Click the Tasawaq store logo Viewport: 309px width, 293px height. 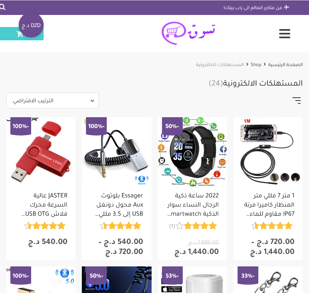point(188,33)
